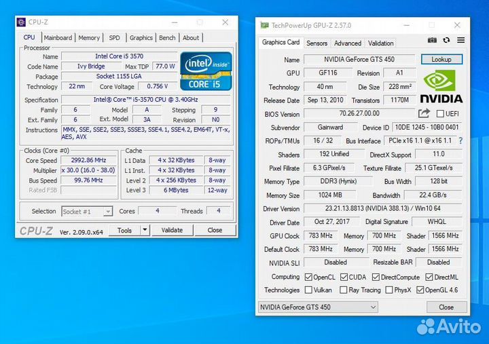
Task: Click the Bus Interface question mark icon
Action: 460,141
